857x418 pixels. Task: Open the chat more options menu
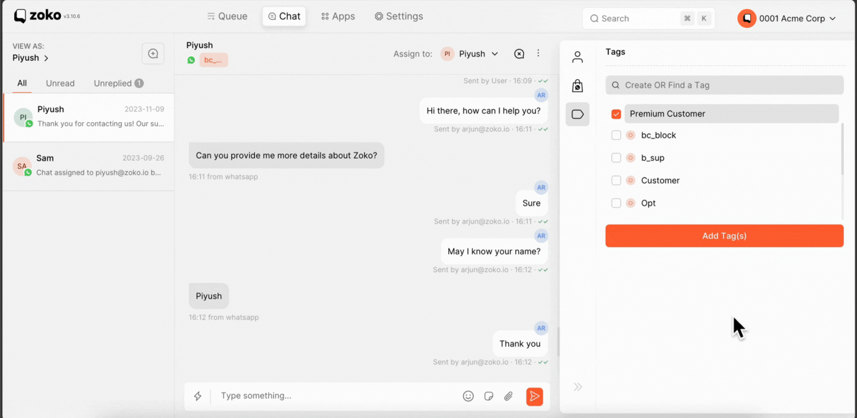coord(538,53)
